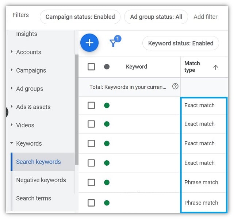Open the funnel filter icon with badge

(115, 41)
